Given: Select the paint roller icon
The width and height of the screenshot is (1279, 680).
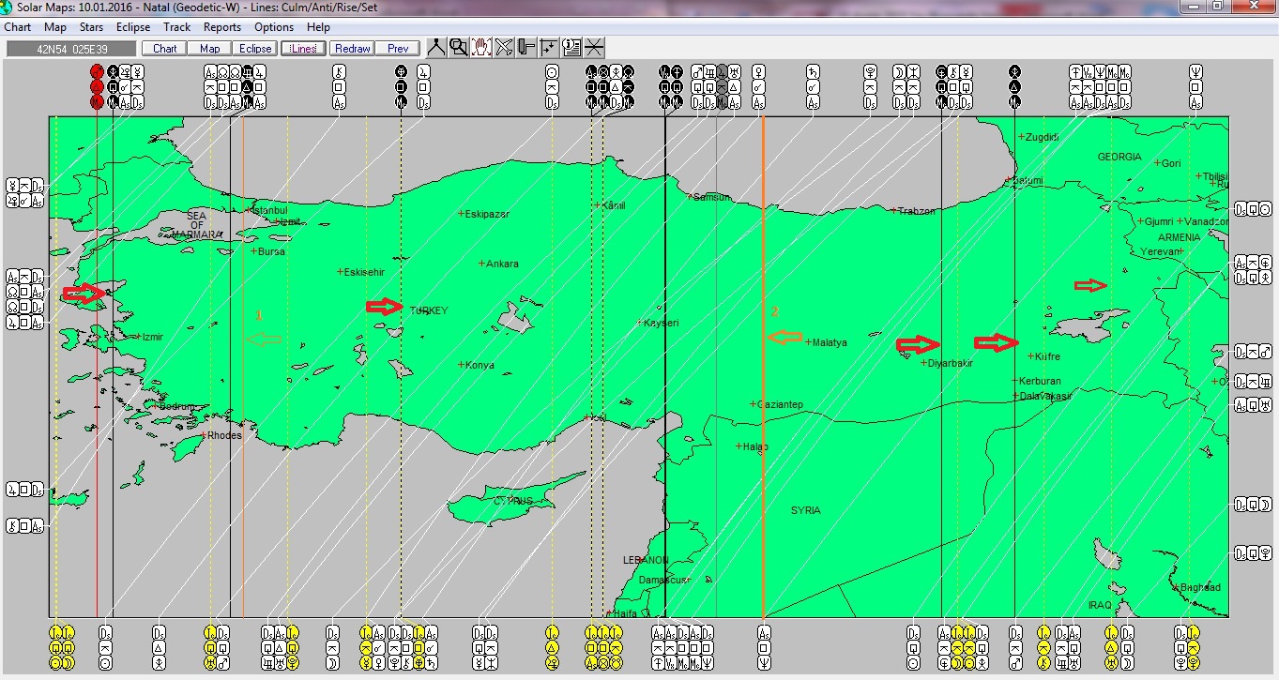Looking at the screenshot, I should (x=526, y=48).
